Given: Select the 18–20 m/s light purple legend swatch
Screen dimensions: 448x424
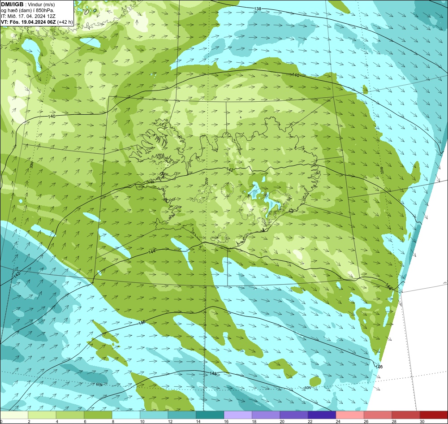Looking at the screenshot, I should point(266,415).
